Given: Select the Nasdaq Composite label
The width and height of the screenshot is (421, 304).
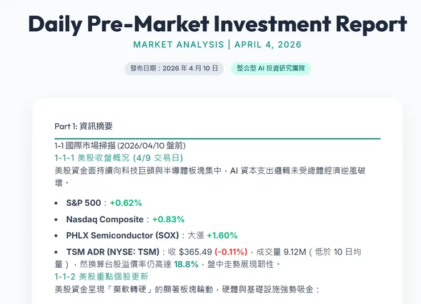Looking at the screenshot, I should coord(105,219).
